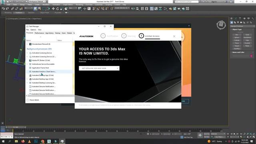Image resolution: width=256 pixels, height=144 pixels.
Task: Select the Cameras category icon in Create panel
Action: coord(241,22)
